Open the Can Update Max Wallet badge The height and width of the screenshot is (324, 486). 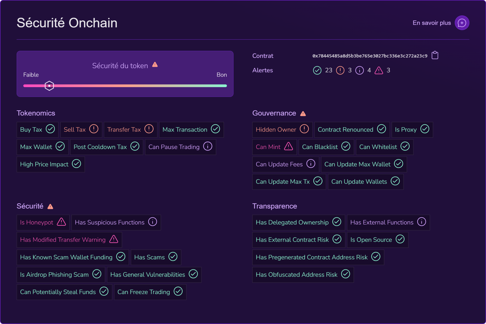click(x=364, y=164)
